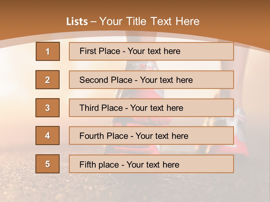This screenshot has height=202, width=270.
Task: Click the bold word Lists in title
Action: pyautogui.click(x=77, y=22)
